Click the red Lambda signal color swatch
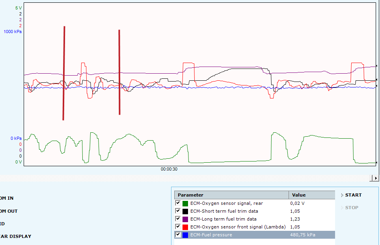380x245 pixels. click(x=185, y=227)
